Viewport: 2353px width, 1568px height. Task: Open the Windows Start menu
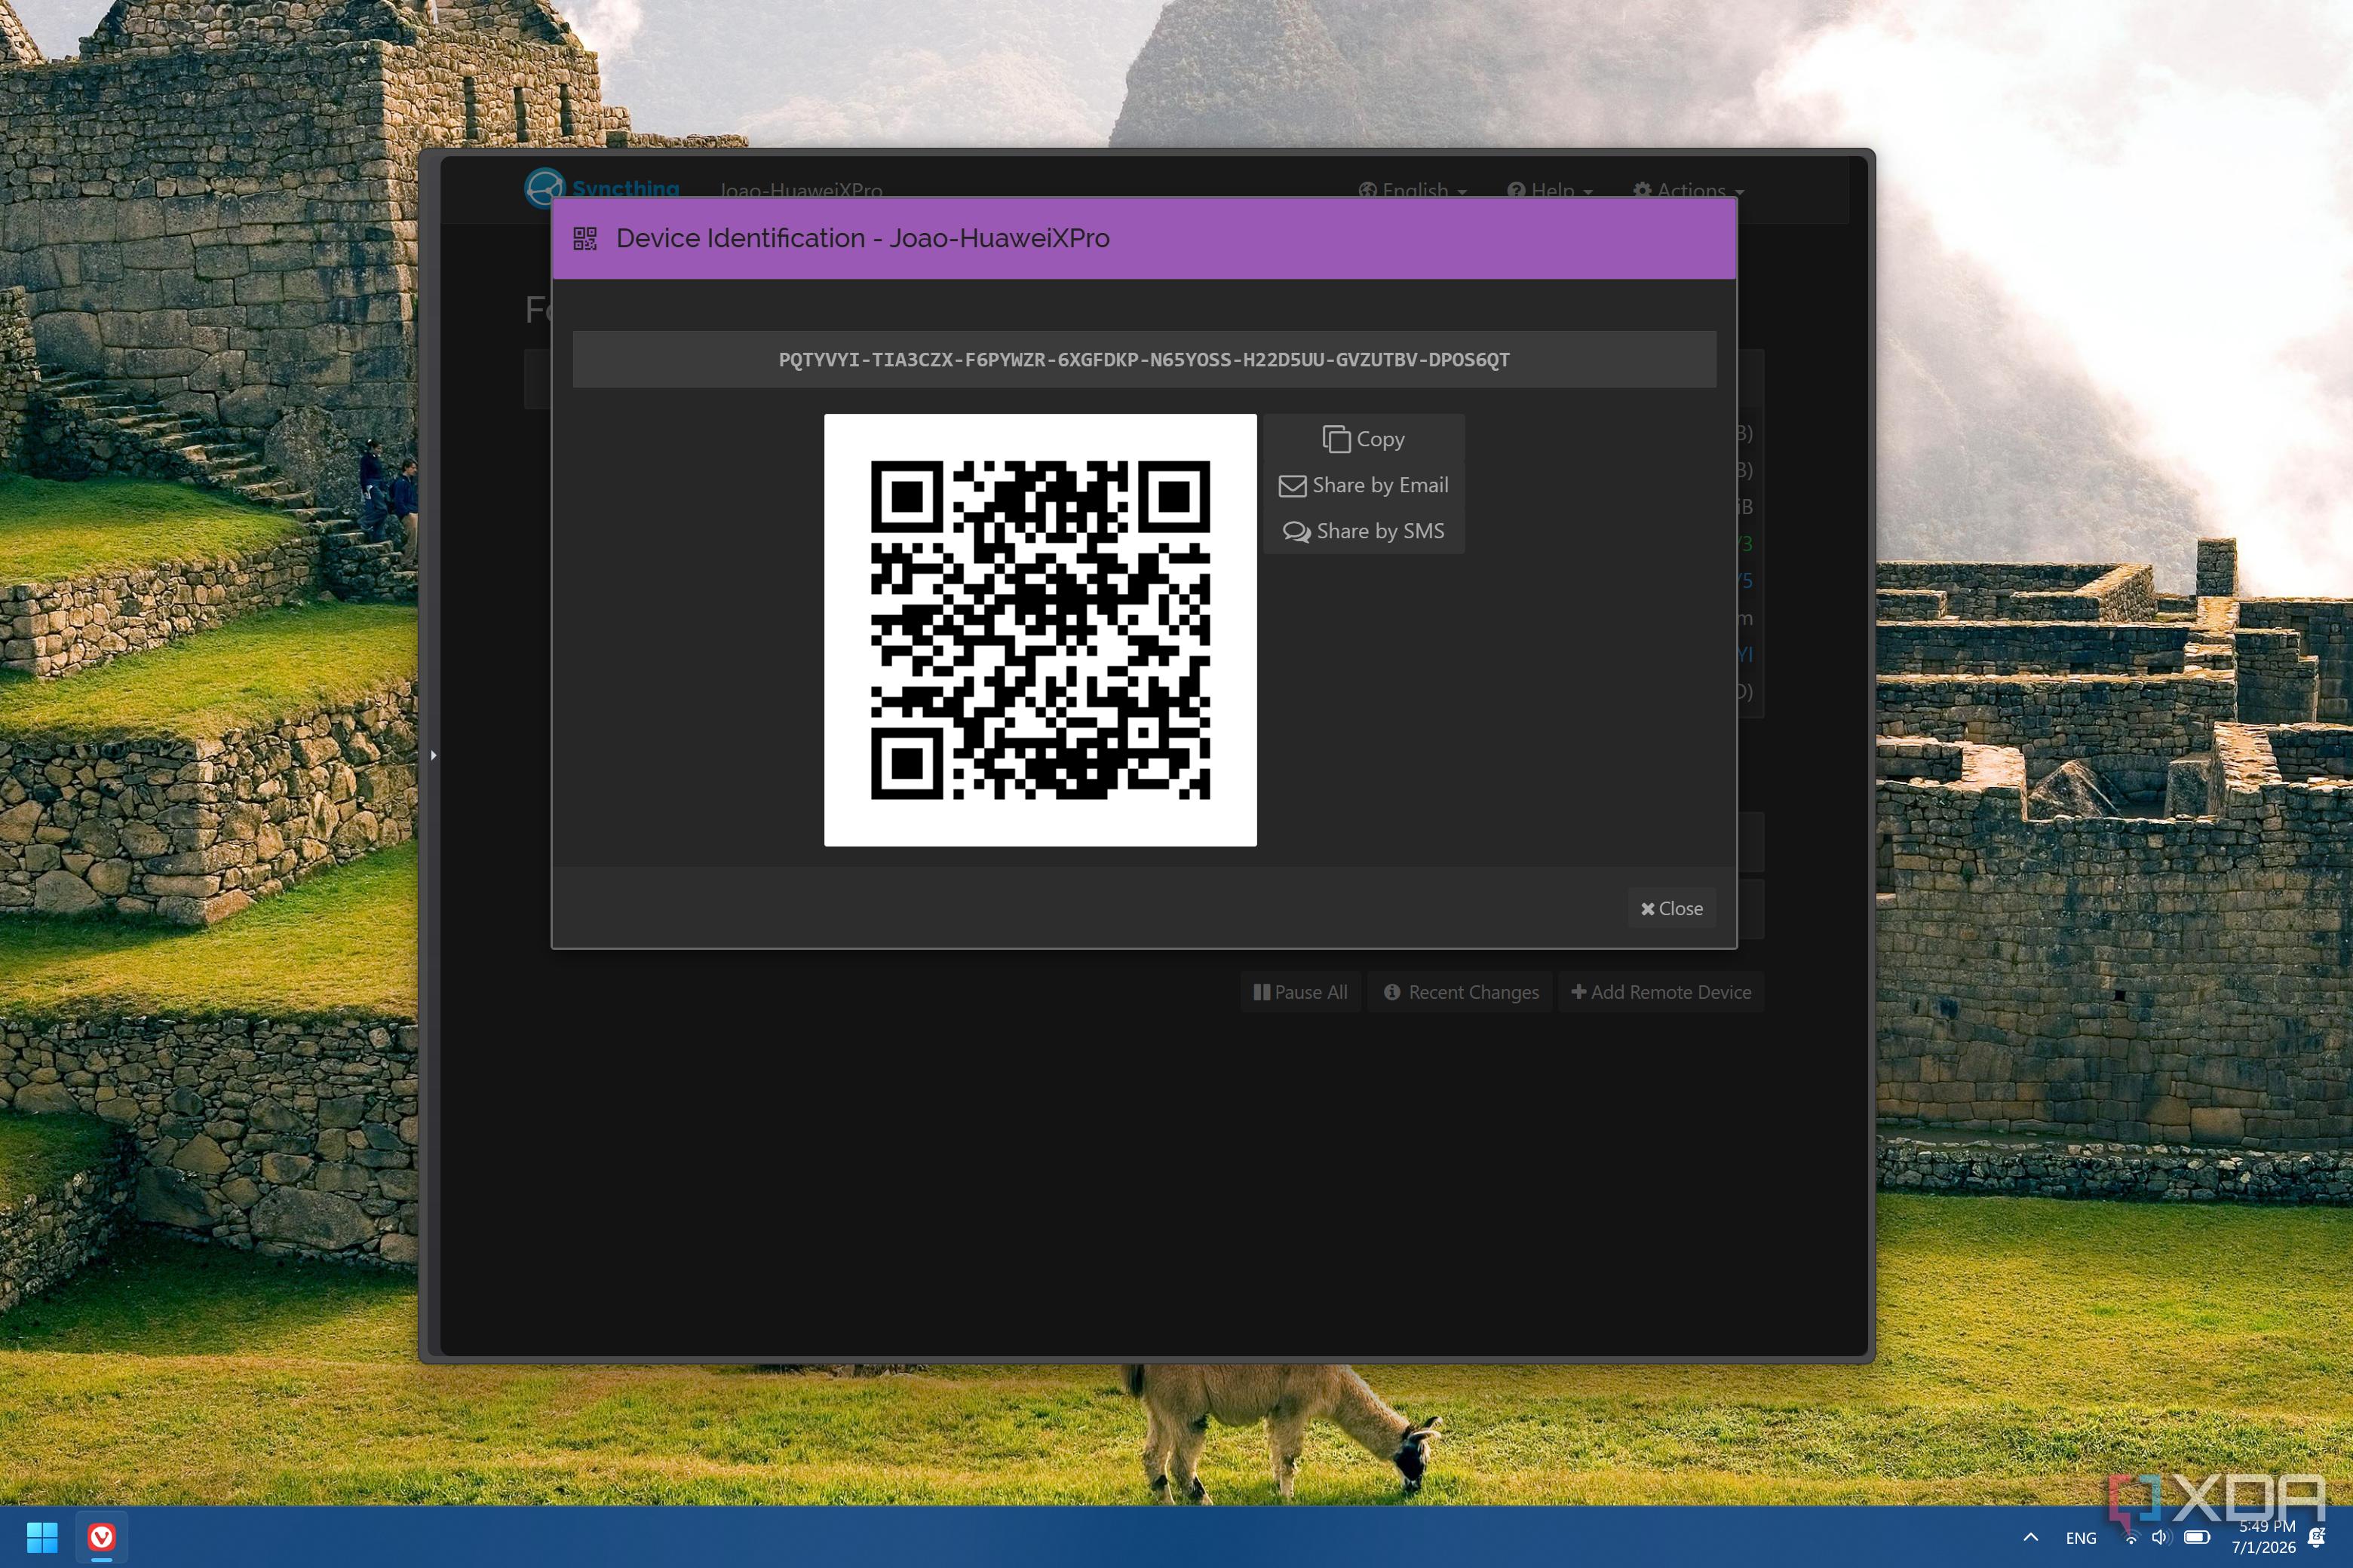(x=42, y=1537)
